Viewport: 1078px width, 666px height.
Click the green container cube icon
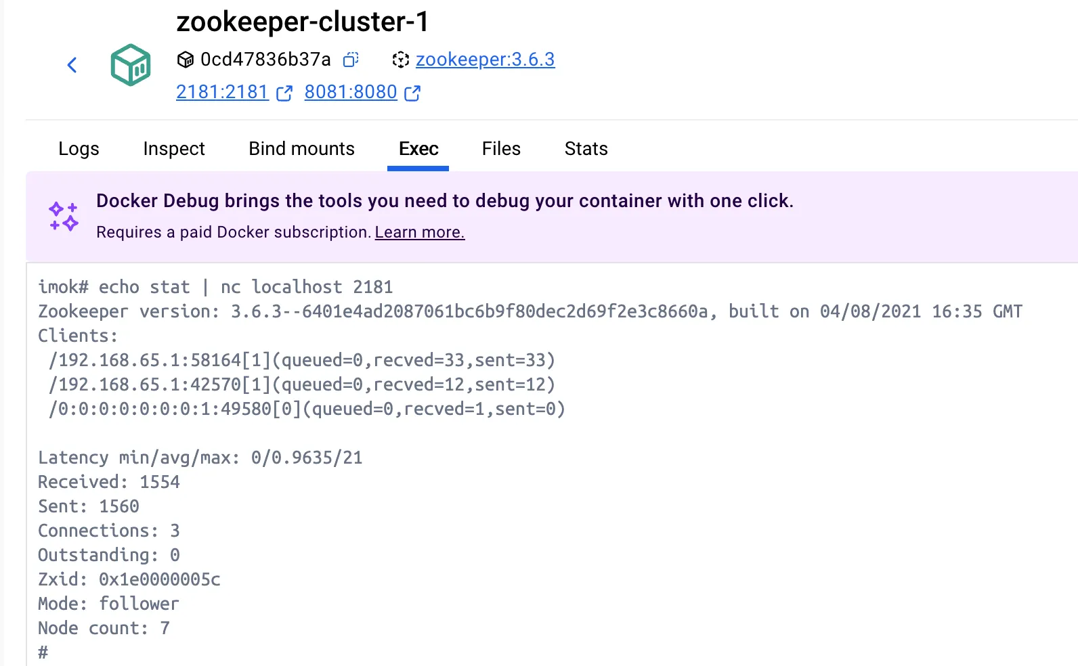[131, 65]
